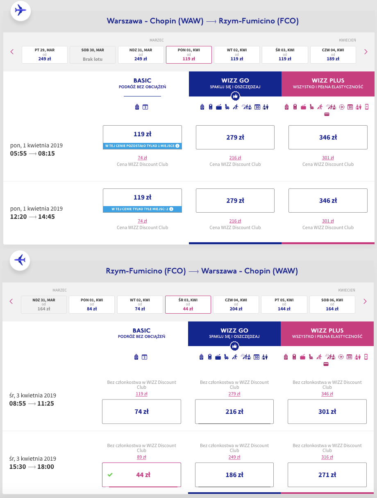Image resolution: width=377 pixels, height=498 pixels.
Task: Click the calendar '30' icon under outbound WIZZ GO
Action: point(257,107)
